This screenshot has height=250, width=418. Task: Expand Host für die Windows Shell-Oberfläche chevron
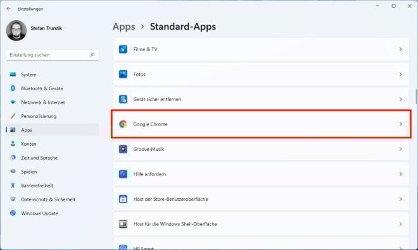click(x=400, y=224)
